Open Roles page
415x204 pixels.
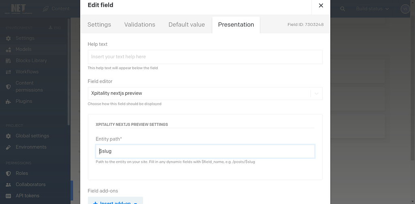(22, 173)
